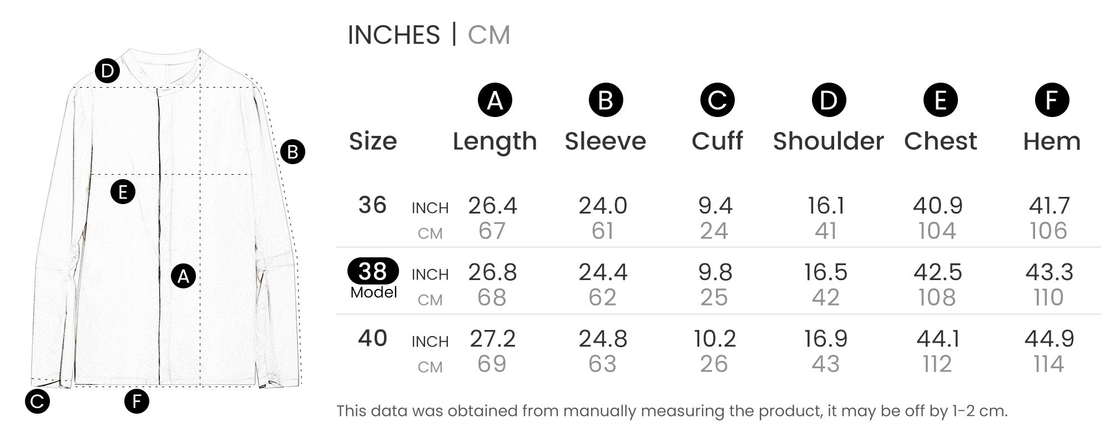Click the B Sleeve header icon

click(606, 100)
